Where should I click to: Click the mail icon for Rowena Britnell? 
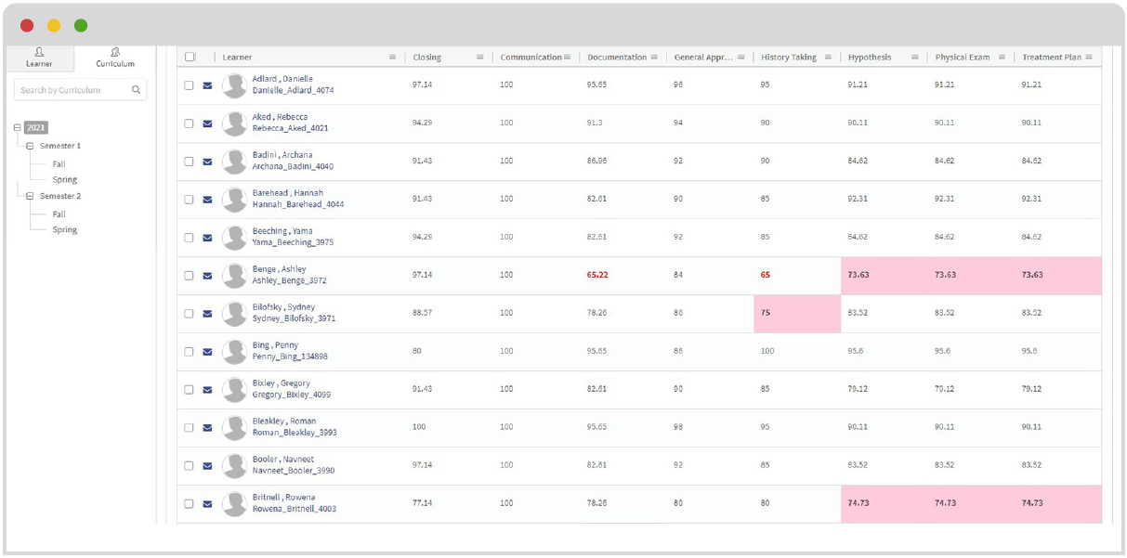click(207, 504)
